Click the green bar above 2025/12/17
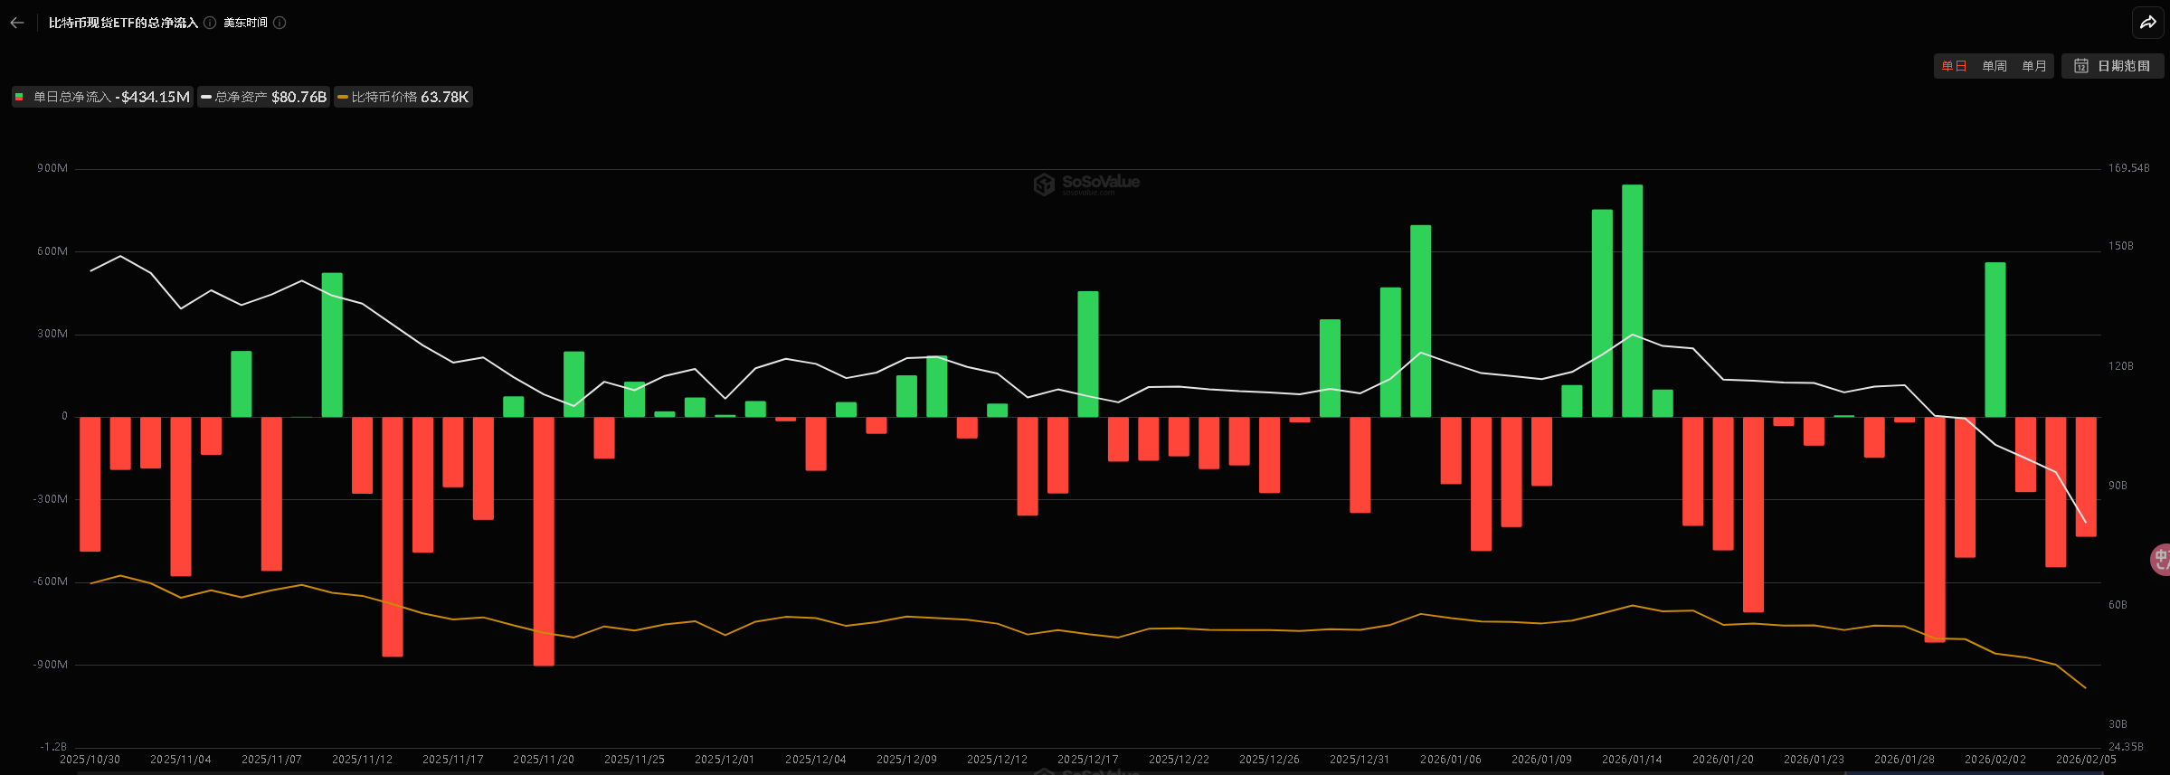Viewport: 2170px width, 775px height. tap(1088, 354)
